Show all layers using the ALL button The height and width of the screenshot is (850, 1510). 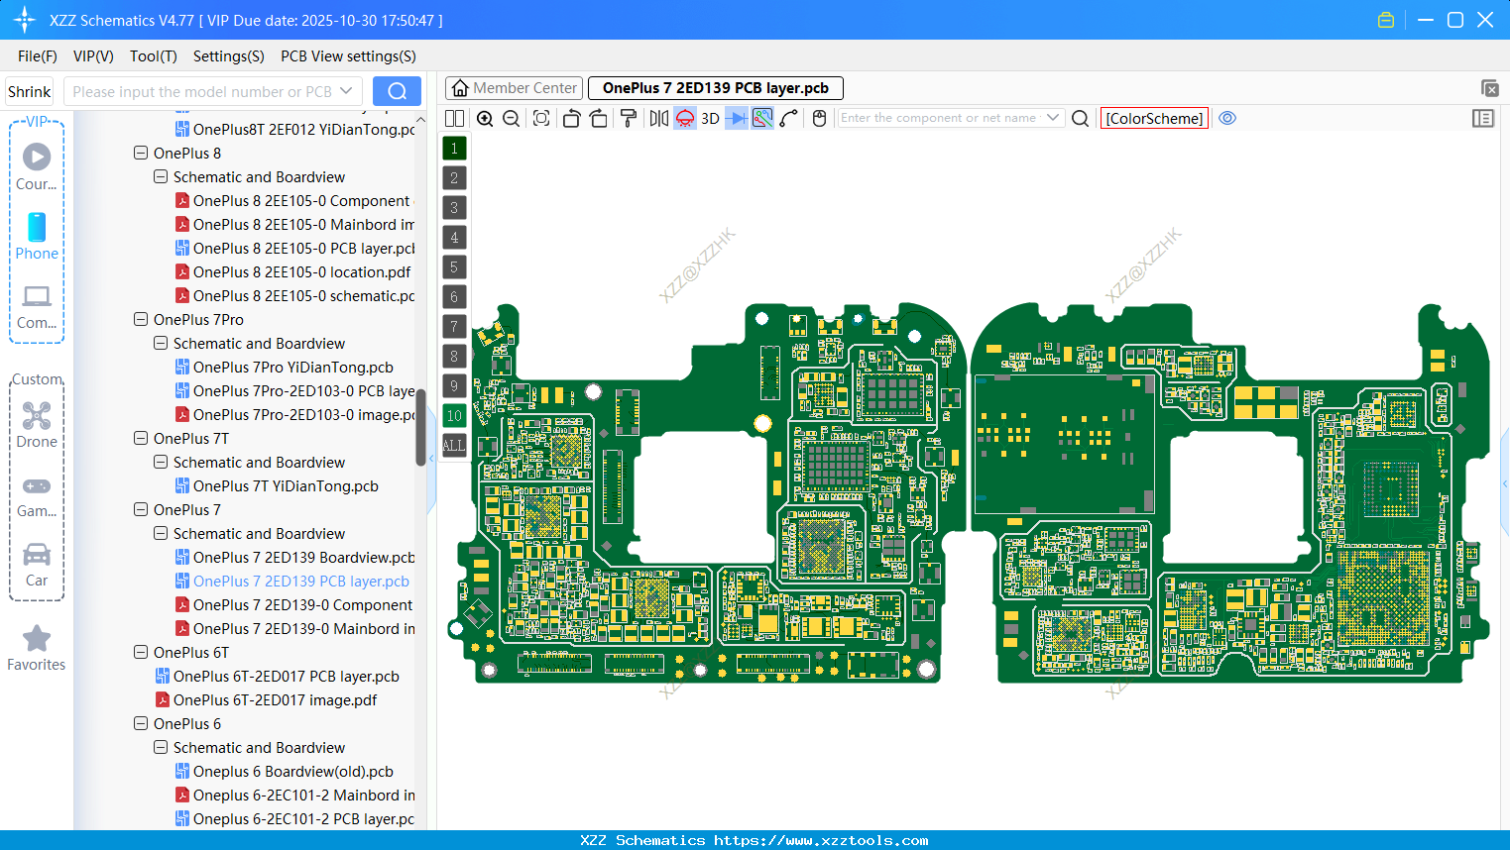tap(453, 445)
